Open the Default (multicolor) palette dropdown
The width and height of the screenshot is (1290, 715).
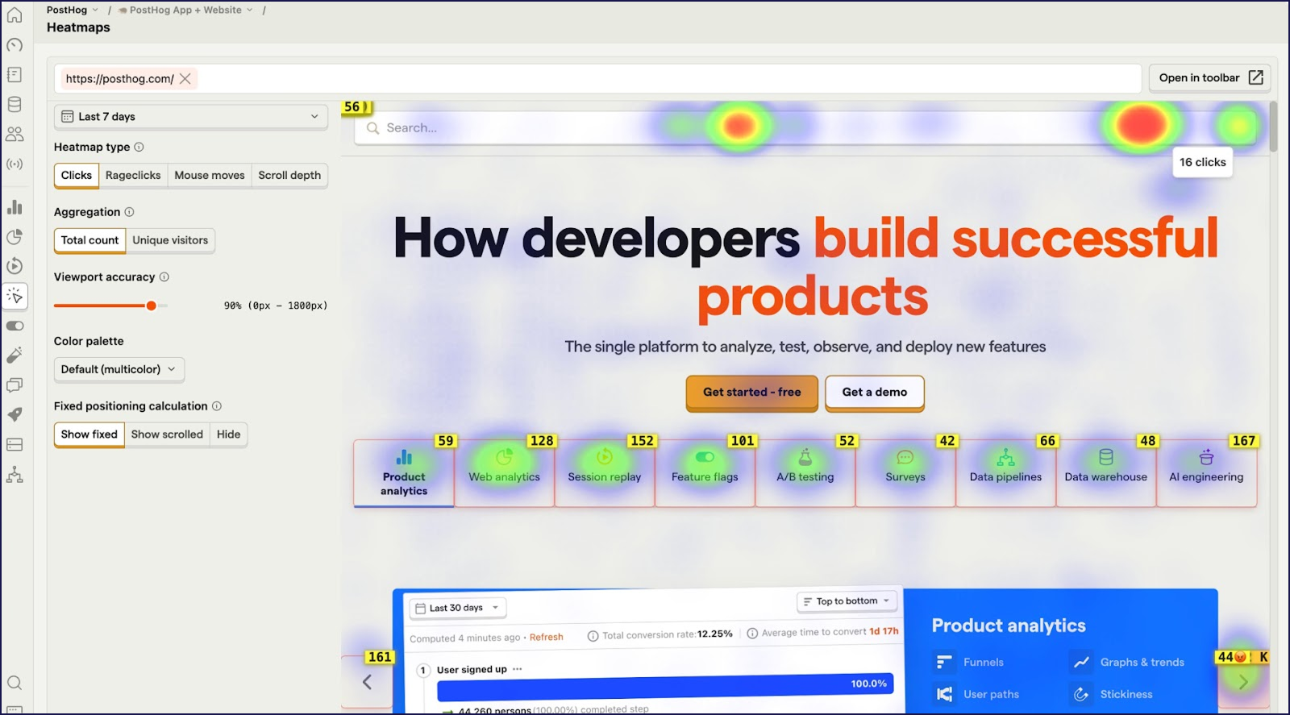coord(119,369)
